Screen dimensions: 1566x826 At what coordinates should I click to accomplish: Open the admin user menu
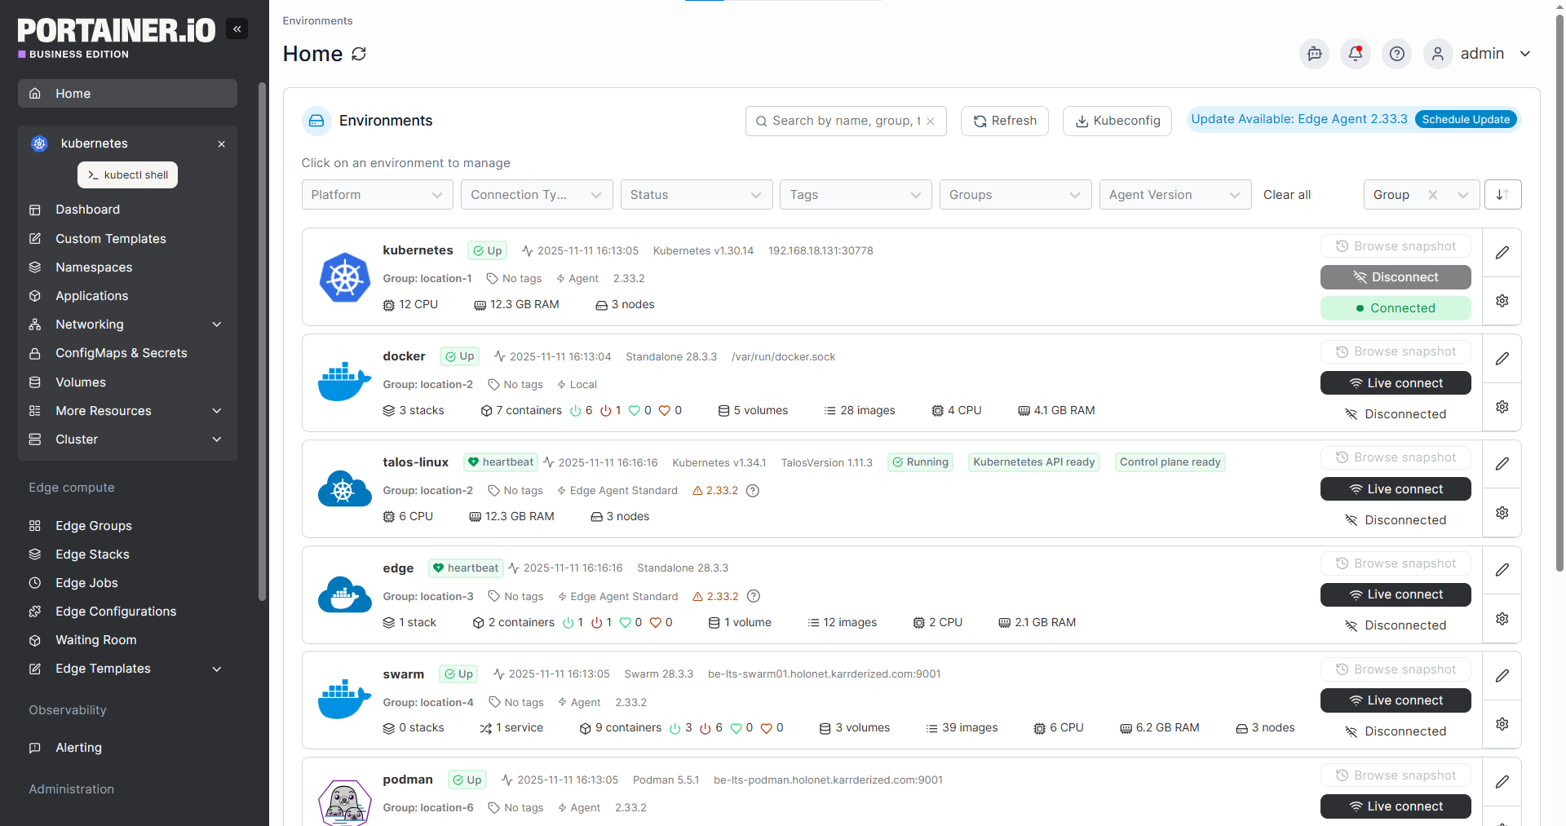[1478, 54]
